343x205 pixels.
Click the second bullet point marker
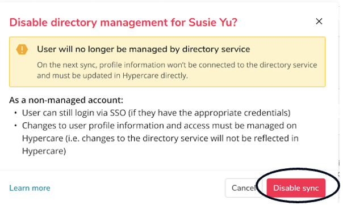point(15,126)
